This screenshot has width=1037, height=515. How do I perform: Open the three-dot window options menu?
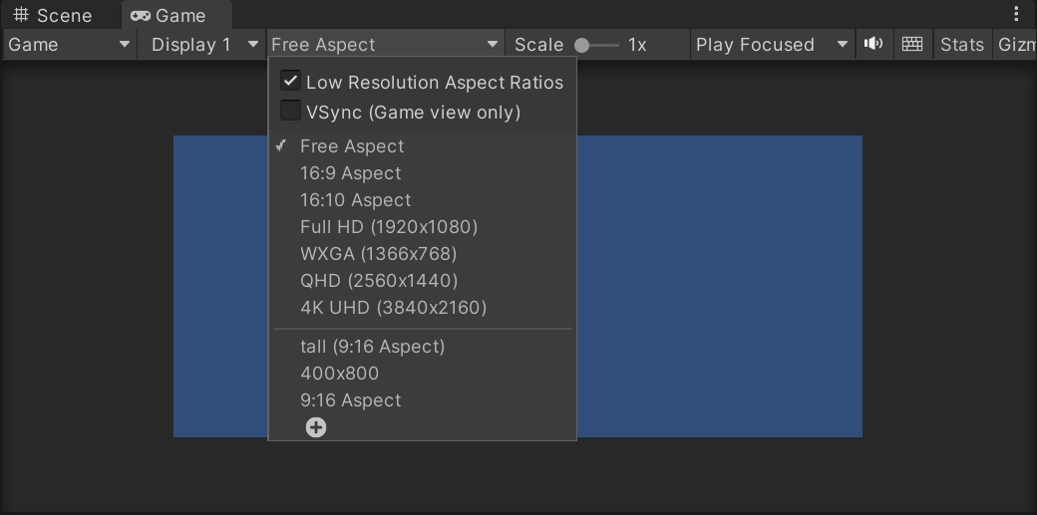tap(1016, 14)
